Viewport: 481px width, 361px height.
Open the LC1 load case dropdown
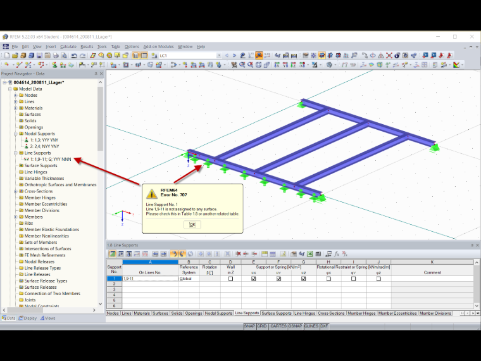pos(219,56)
